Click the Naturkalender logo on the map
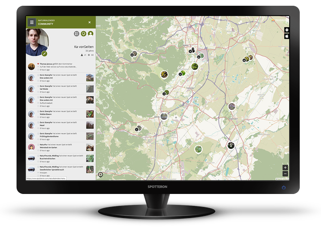Image resolution: width=321 pixels, height=231 pixels. point(279,20)
